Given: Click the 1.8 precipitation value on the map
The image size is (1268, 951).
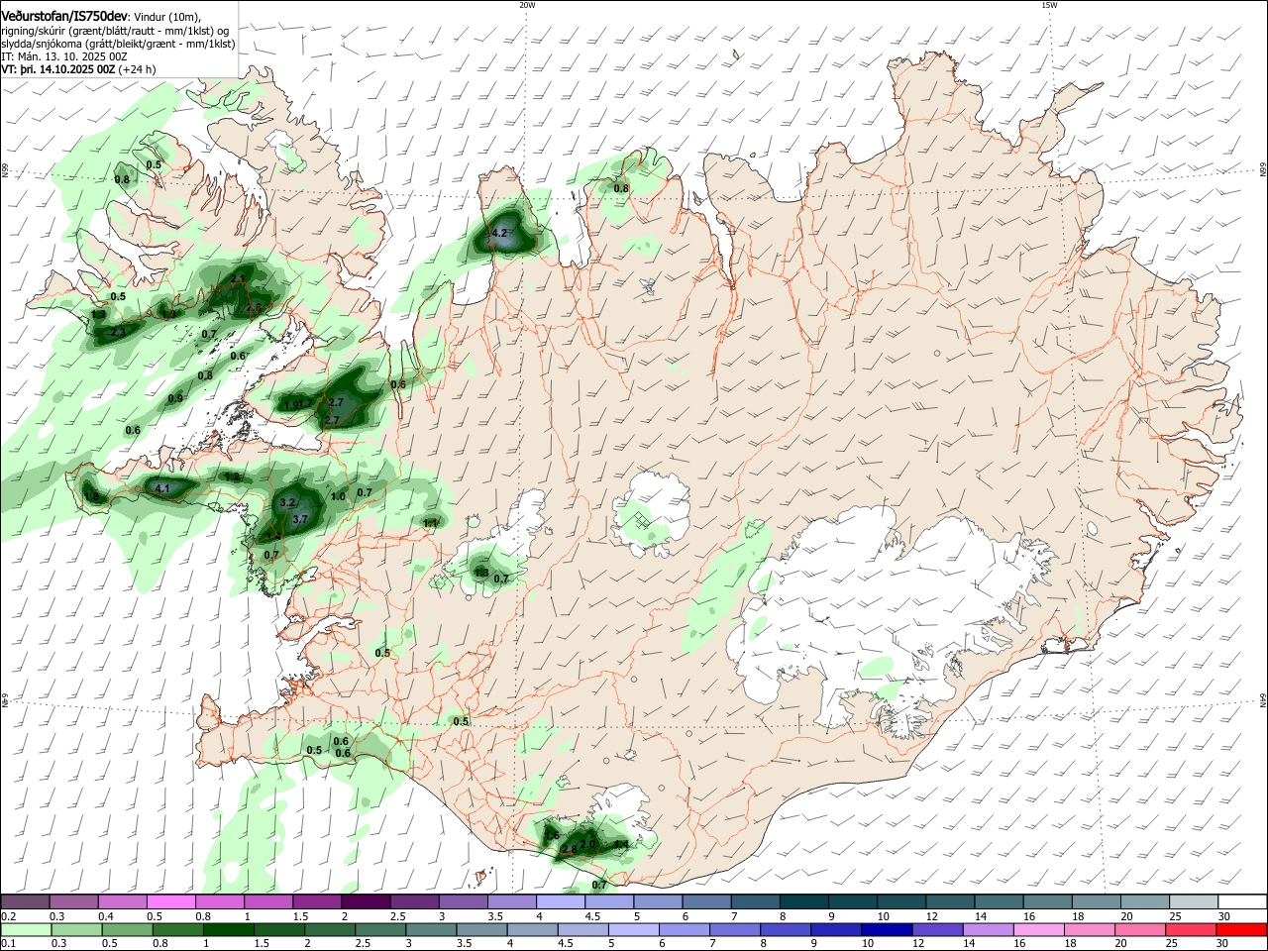Looking at the screenshot, I should coord(91,496).
